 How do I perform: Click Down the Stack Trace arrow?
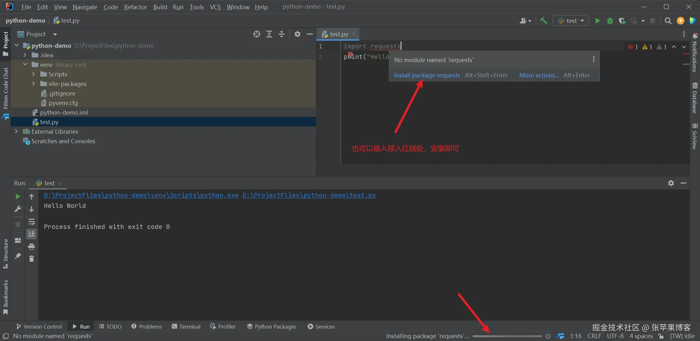pyautogui.click(x=31, y=209)
